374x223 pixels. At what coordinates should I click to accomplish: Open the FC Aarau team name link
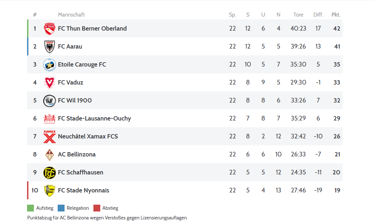point(70,47)
